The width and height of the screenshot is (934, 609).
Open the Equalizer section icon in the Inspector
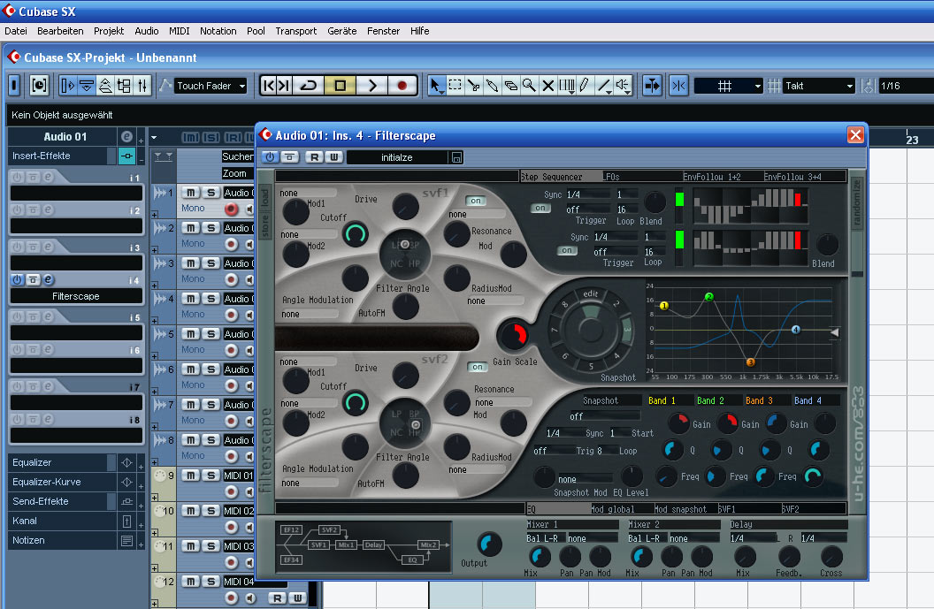point(126,462)
